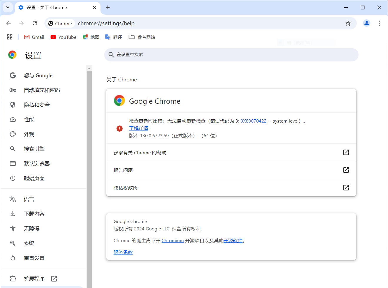388x288 pixels.
Task: Open the tab search dropdown arrow
Action: click(8, 7)
